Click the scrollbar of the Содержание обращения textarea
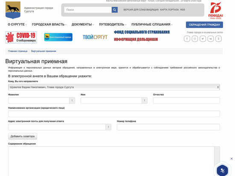The image size is (235, 176). click(x=217, y=161)
